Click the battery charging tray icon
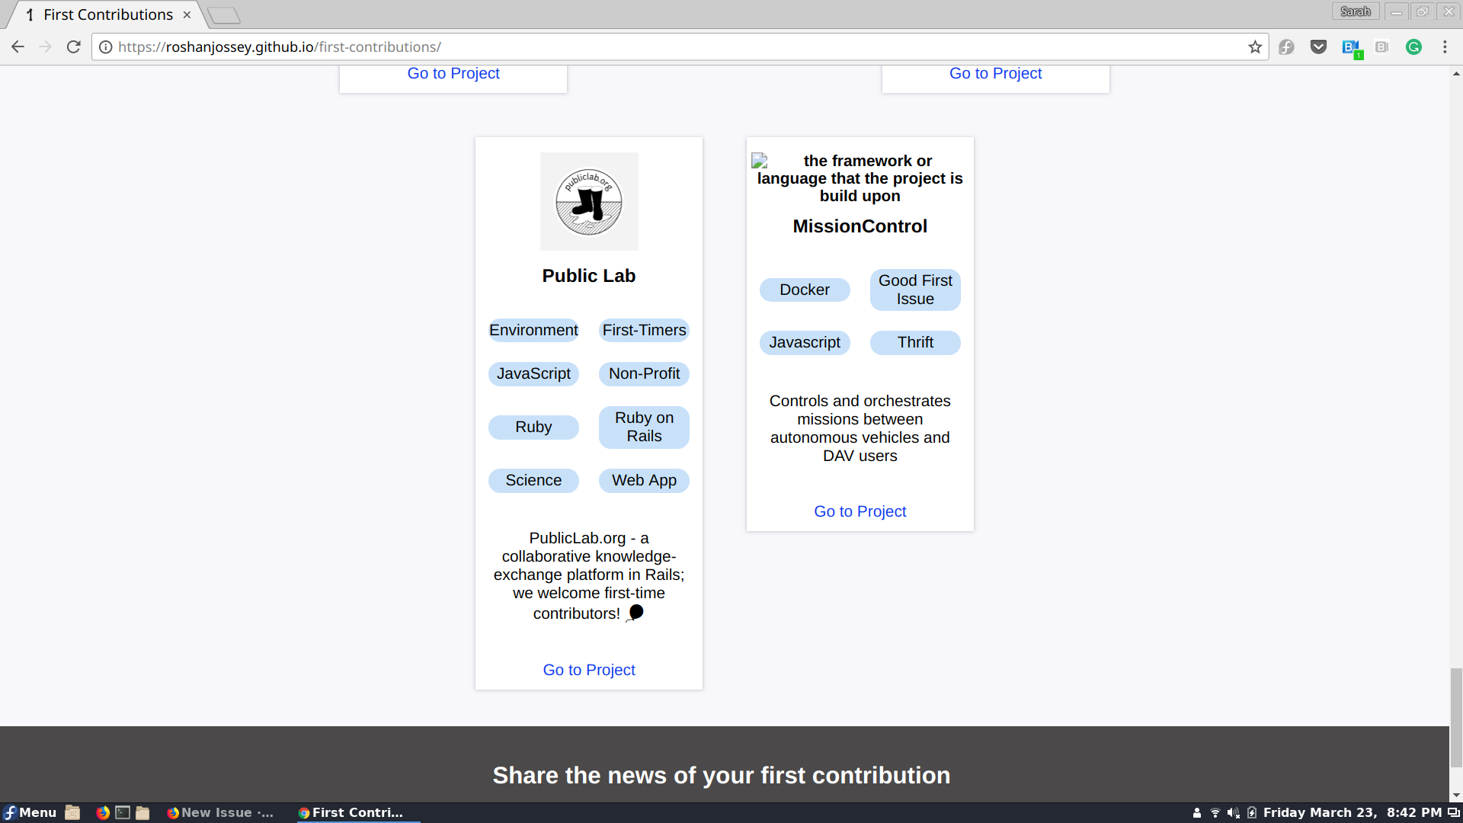 (1252, 812)
